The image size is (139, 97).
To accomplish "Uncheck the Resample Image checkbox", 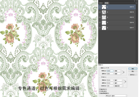I will pyautogui.click(x=100, y=93).
